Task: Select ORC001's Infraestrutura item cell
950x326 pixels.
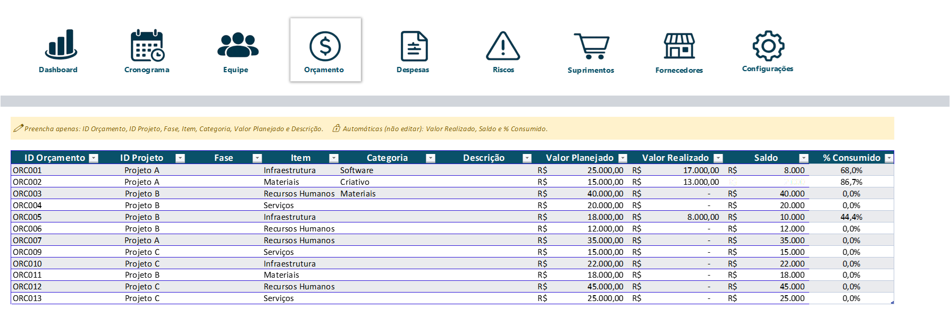Action: point(300,170)
